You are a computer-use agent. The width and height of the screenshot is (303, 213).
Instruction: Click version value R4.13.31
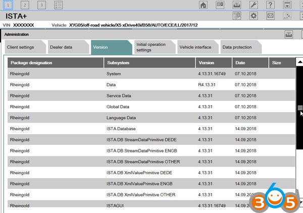207,85
